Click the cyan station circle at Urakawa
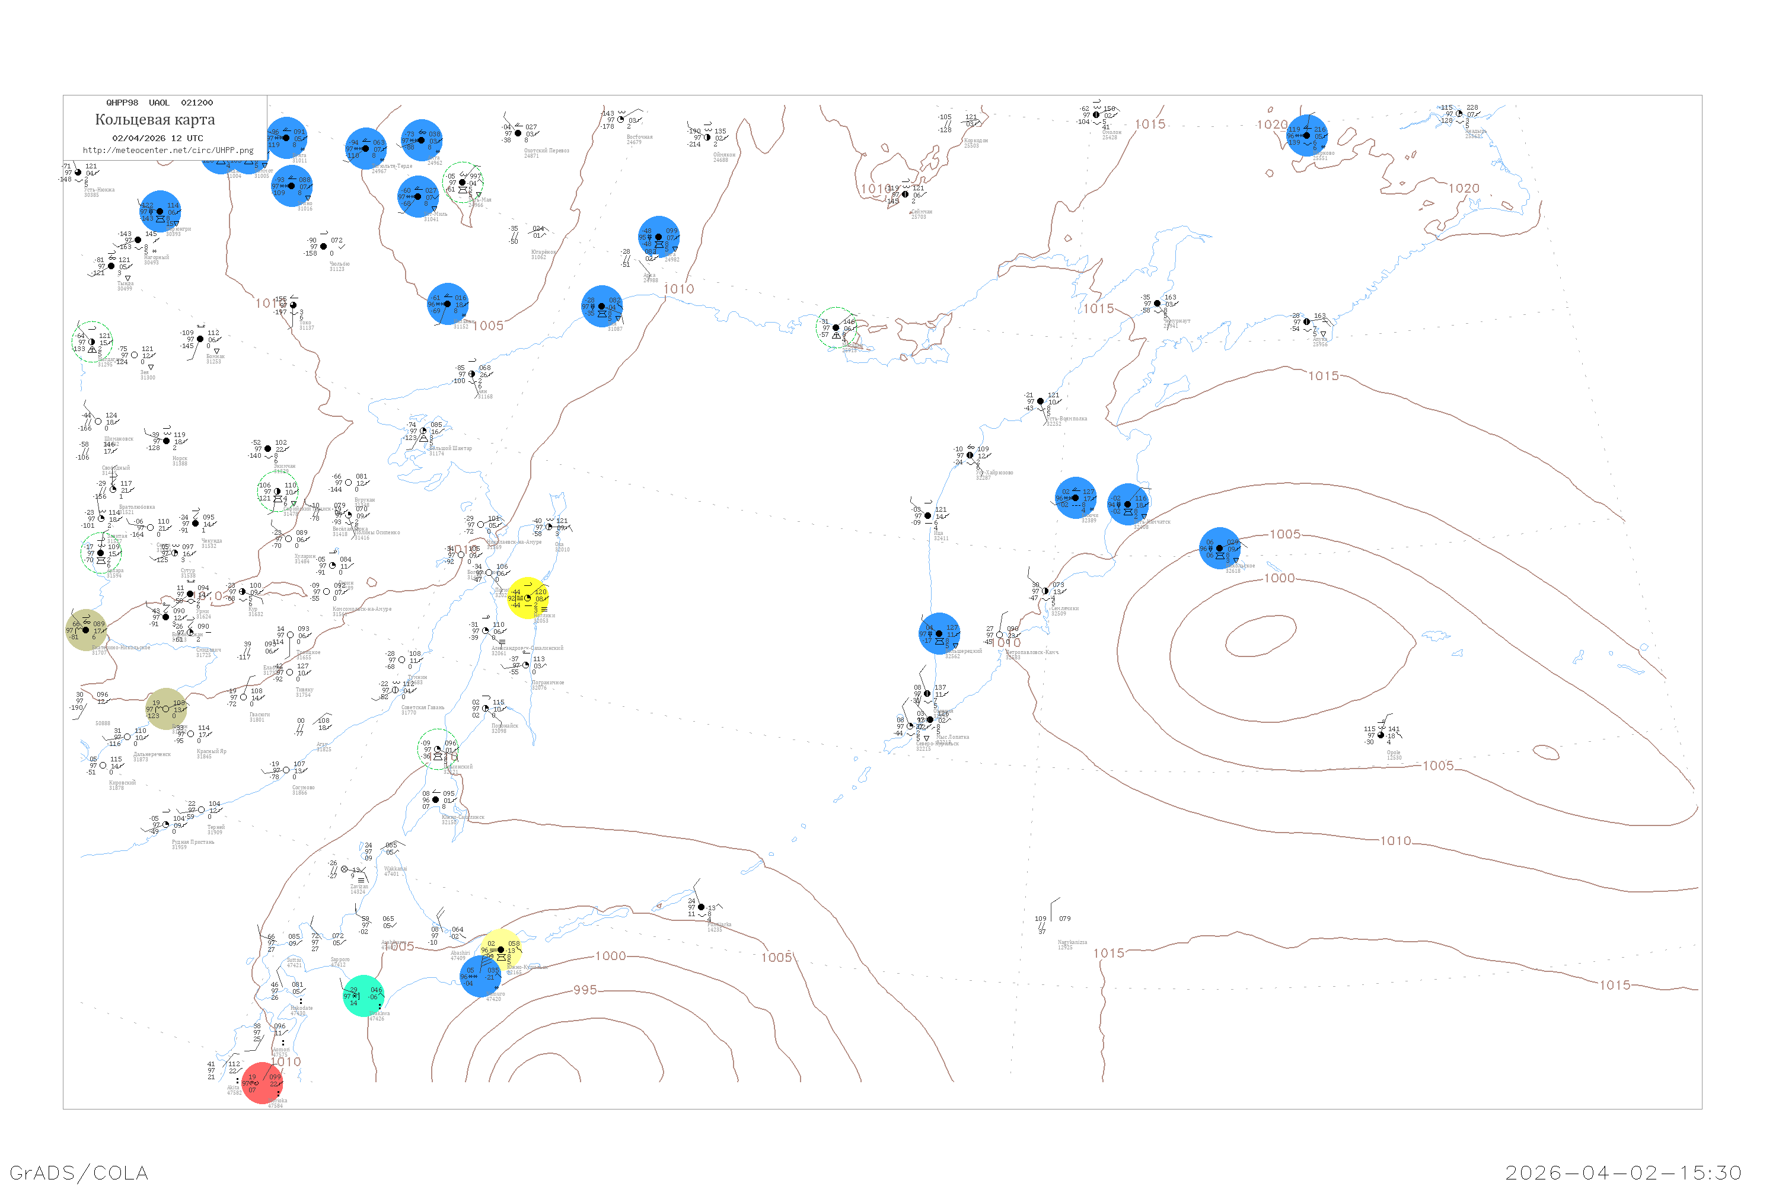1779x1186 pixels. pyautogui.click(x=364, y=996)
